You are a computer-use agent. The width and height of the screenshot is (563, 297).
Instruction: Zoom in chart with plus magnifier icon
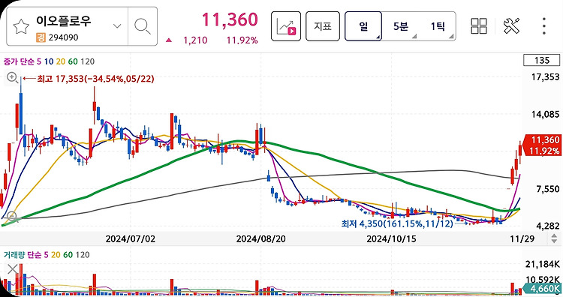click(x=12, y=77)
